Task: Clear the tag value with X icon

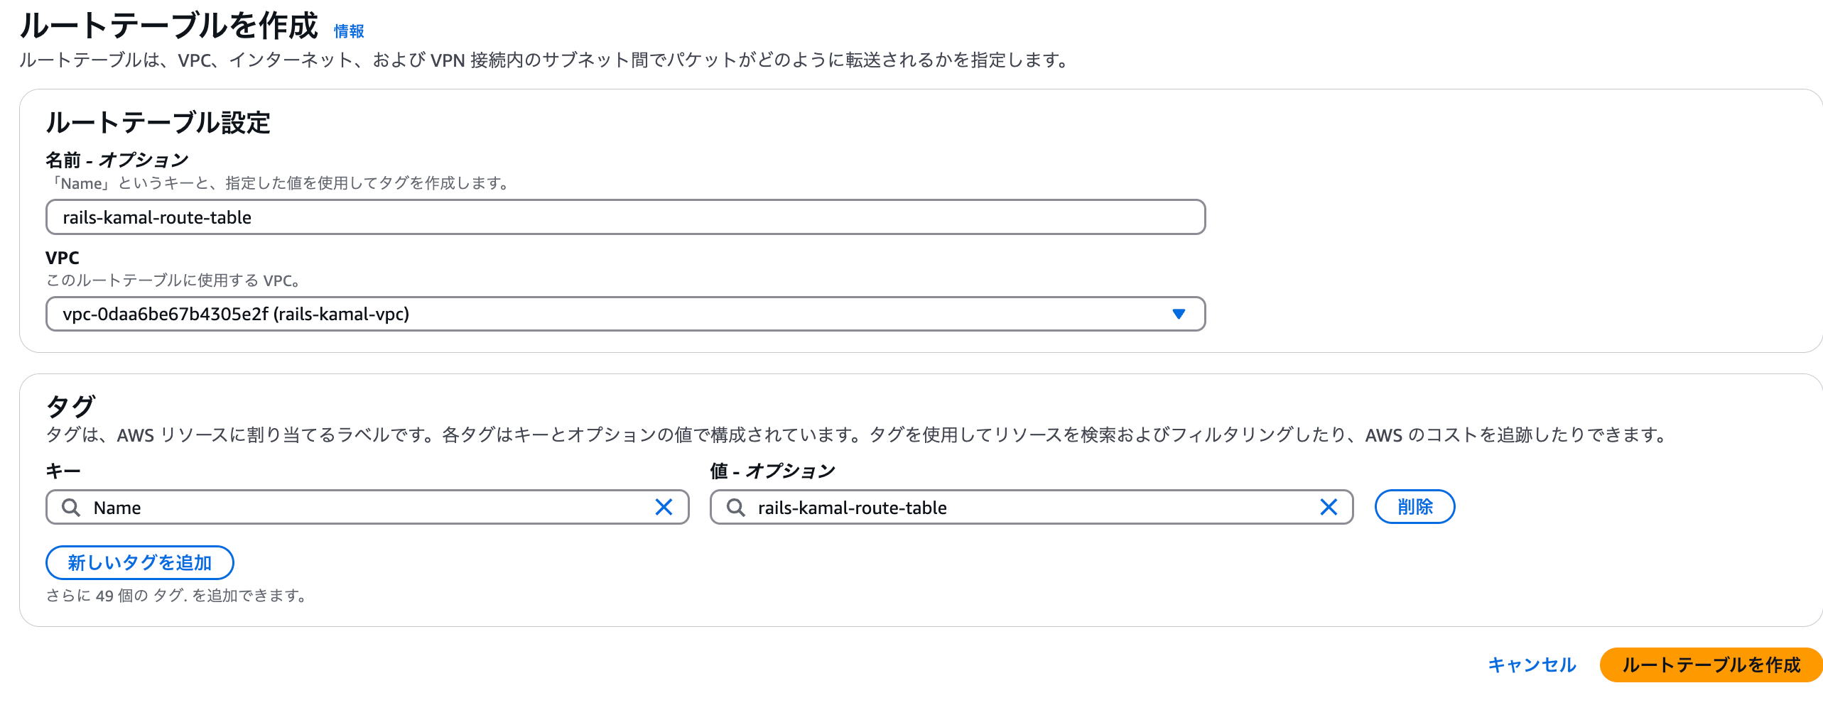Action: click(x=1329, y=507)
